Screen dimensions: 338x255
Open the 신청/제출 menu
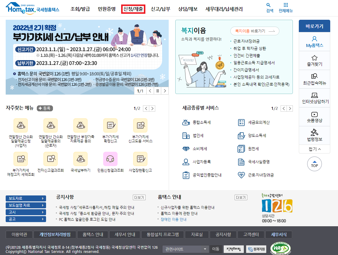click(x=133, y=9)
